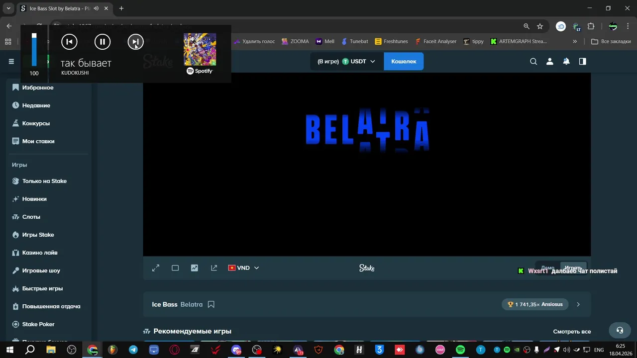
Task: Toggle the right side panel icon
Action: (583, 62)
